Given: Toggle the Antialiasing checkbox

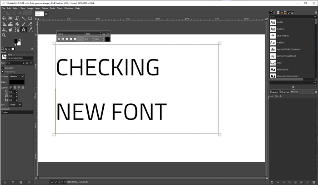Looking at the screenshot, I should coord(3,71).
